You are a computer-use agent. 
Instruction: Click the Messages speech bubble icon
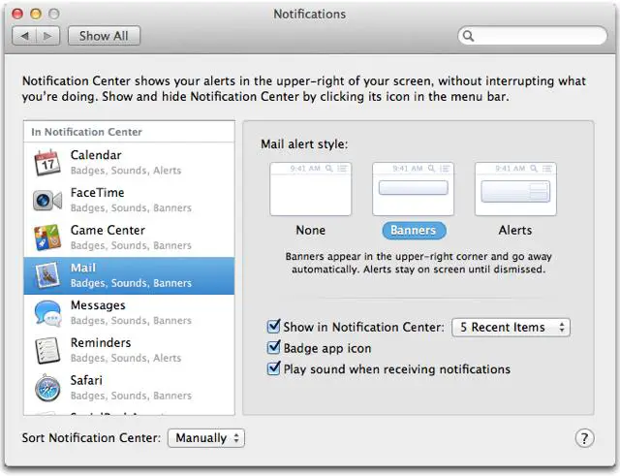coord(47,312)
